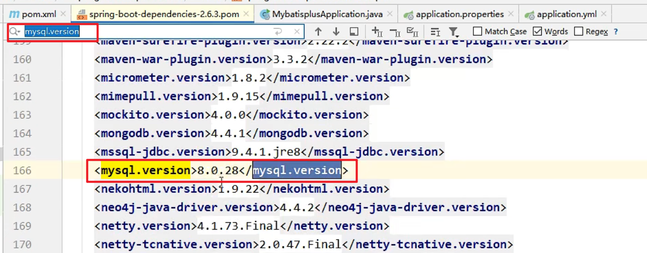
Task: Click line number 170 in gutter
Action: 22,244
